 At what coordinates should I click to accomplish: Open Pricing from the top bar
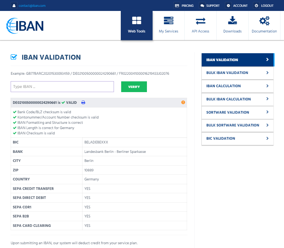point(184,6)
